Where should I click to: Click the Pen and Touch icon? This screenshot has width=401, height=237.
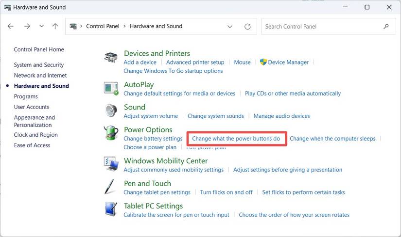[111, 187]
